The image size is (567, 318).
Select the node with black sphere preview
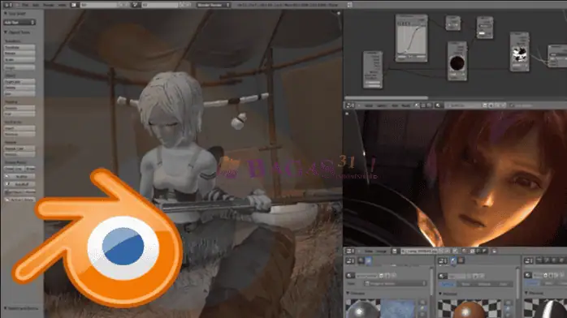(457, 61)
